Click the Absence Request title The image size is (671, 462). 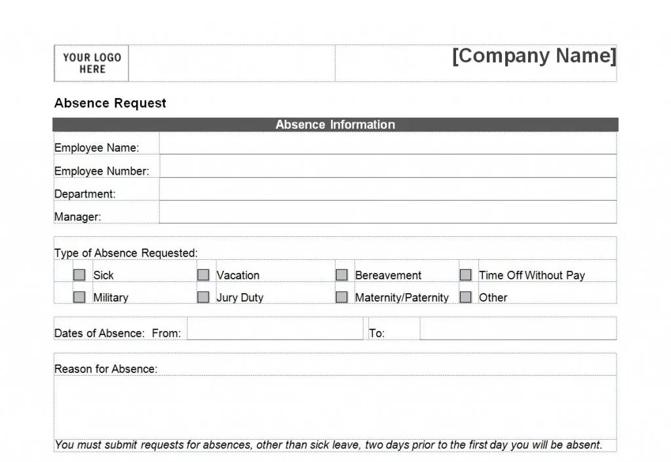[x=110, y=103]
